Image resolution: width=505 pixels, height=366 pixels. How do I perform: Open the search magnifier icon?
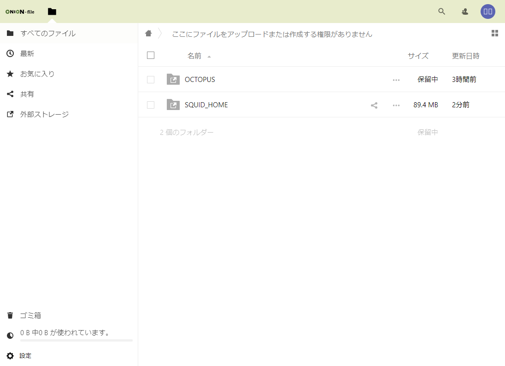point(441,12)
